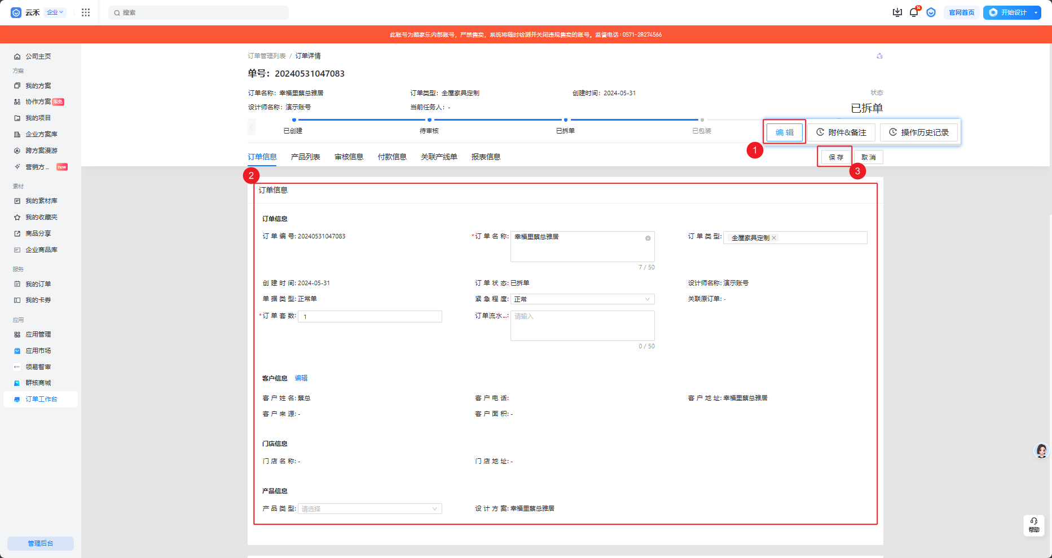Clear the order name text field
The width and height of the screenshot is (1052, 558).
pyautogui.click(x=648, y=238)
